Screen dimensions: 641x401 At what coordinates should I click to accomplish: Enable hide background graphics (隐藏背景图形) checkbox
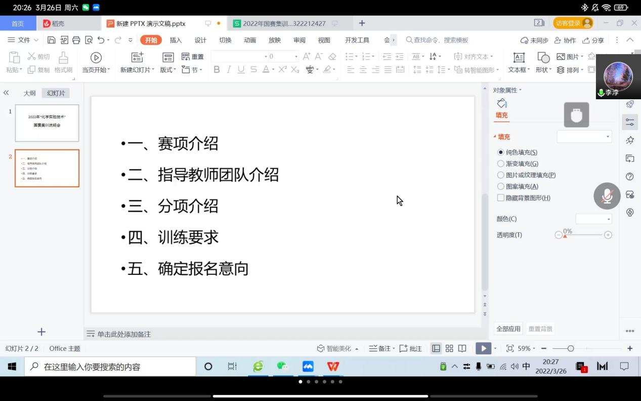pos(501,198)
